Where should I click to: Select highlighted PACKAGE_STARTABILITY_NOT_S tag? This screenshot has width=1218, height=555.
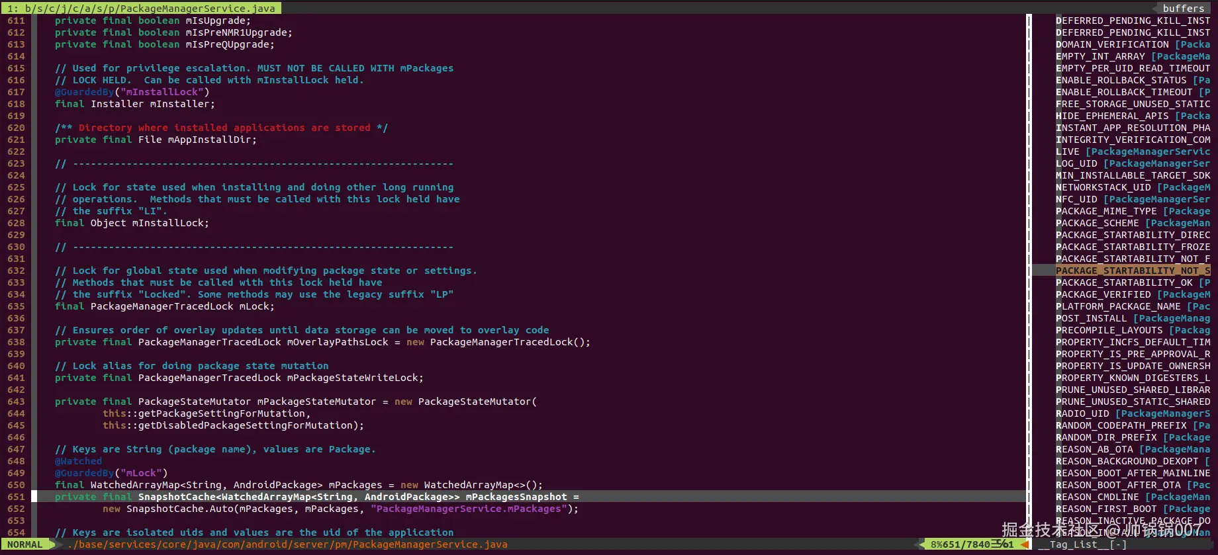click(1133, 271)
